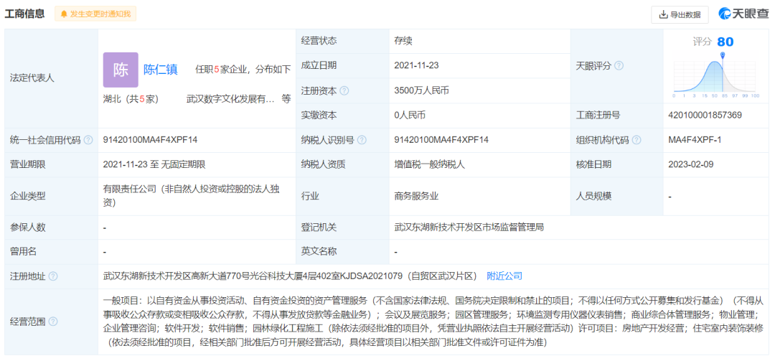The image size is (775, 361).
Task: Click the 91420100MA4F4XPF14 credit code value
Action: tap(150, 140)
